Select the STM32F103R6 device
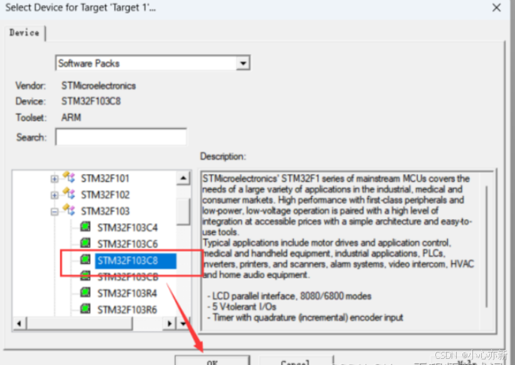The width and height of the screenshot is (515, 365). click(127, 310)
